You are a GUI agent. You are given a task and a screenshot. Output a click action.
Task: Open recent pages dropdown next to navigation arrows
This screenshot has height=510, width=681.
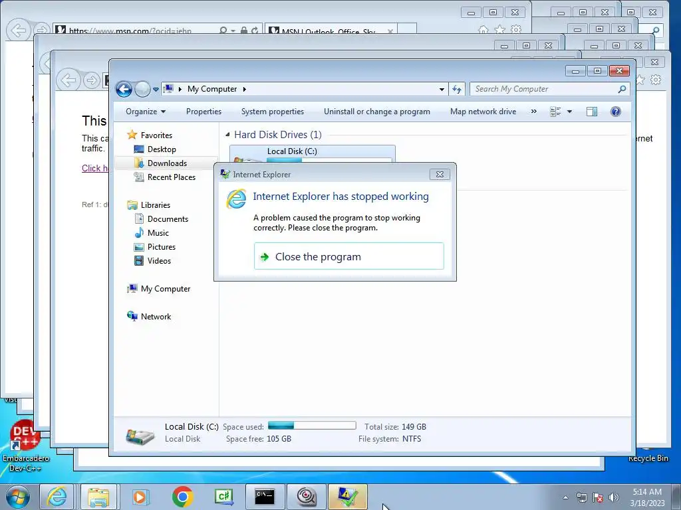coord(156,90)
